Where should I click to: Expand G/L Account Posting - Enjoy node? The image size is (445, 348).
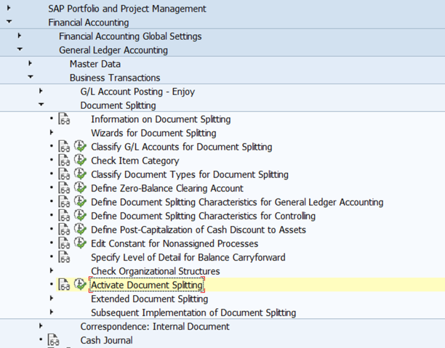point(41,91)
